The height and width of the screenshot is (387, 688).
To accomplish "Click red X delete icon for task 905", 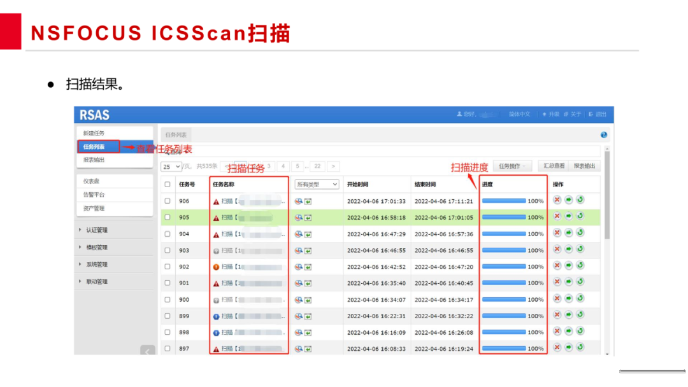I will point(557,216).
